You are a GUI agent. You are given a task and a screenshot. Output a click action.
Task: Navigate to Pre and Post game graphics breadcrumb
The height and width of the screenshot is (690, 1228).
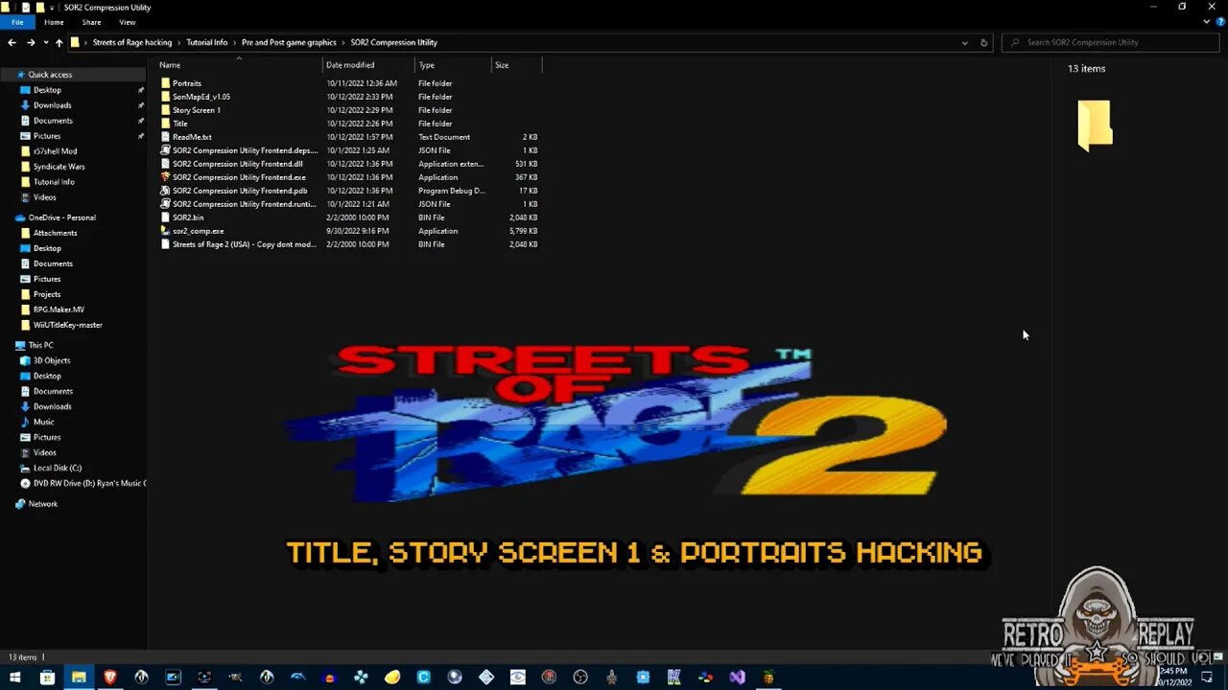(289, 42)
